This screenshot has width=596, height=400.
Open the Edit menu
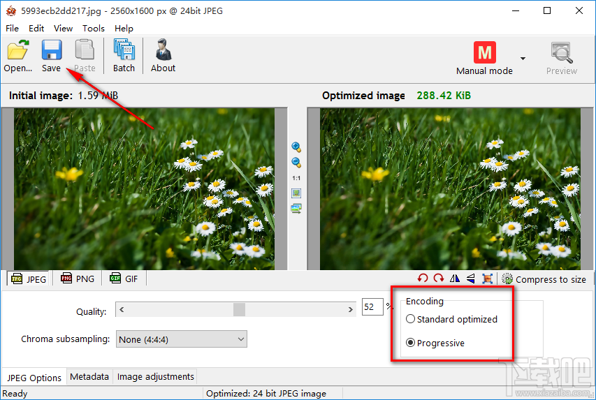tap(36, 29)
